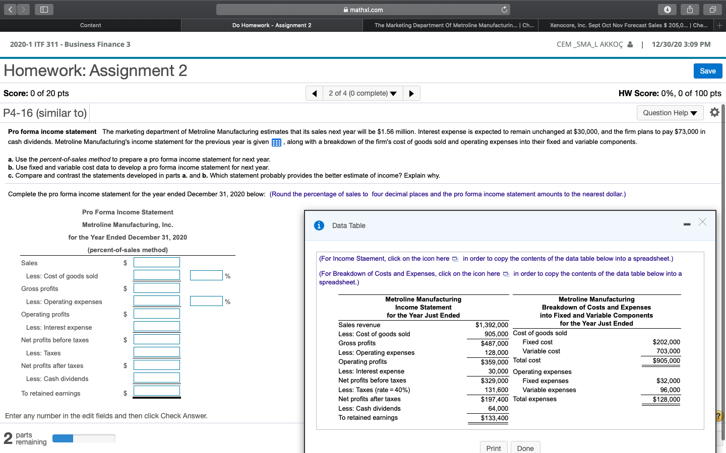Image resolution: width=726 pixels, height=453 pixels.
Task: Click the $487,000 gross profits value
Action: point(494,344)
